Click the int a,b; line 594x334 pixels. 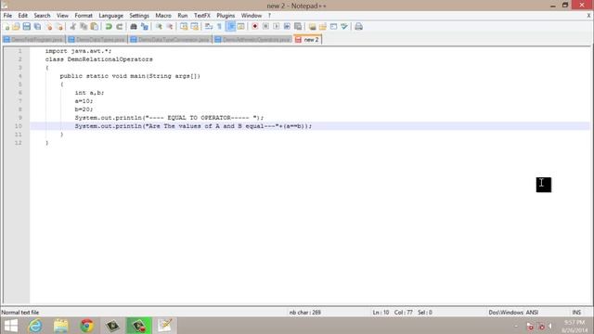[x=89, y=93]
